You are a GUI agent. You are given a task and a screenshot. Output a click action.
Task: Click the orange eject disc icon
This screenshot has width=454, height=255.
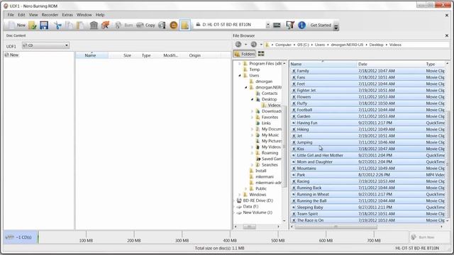(173, 25)
